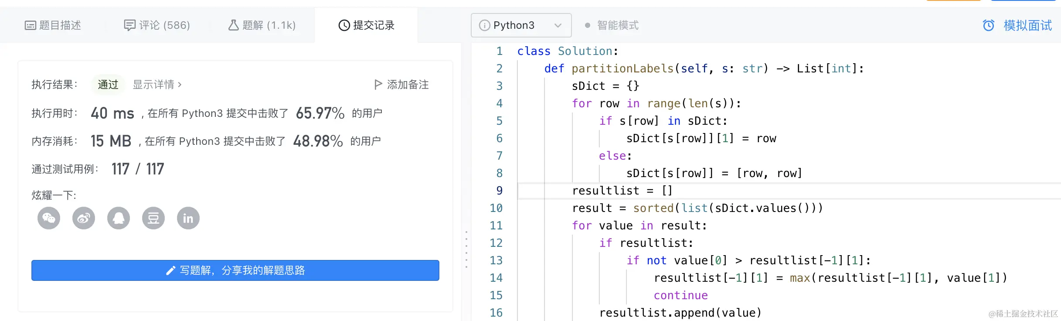
Task: Click the 40 ms runtime value
Action: 112,113
